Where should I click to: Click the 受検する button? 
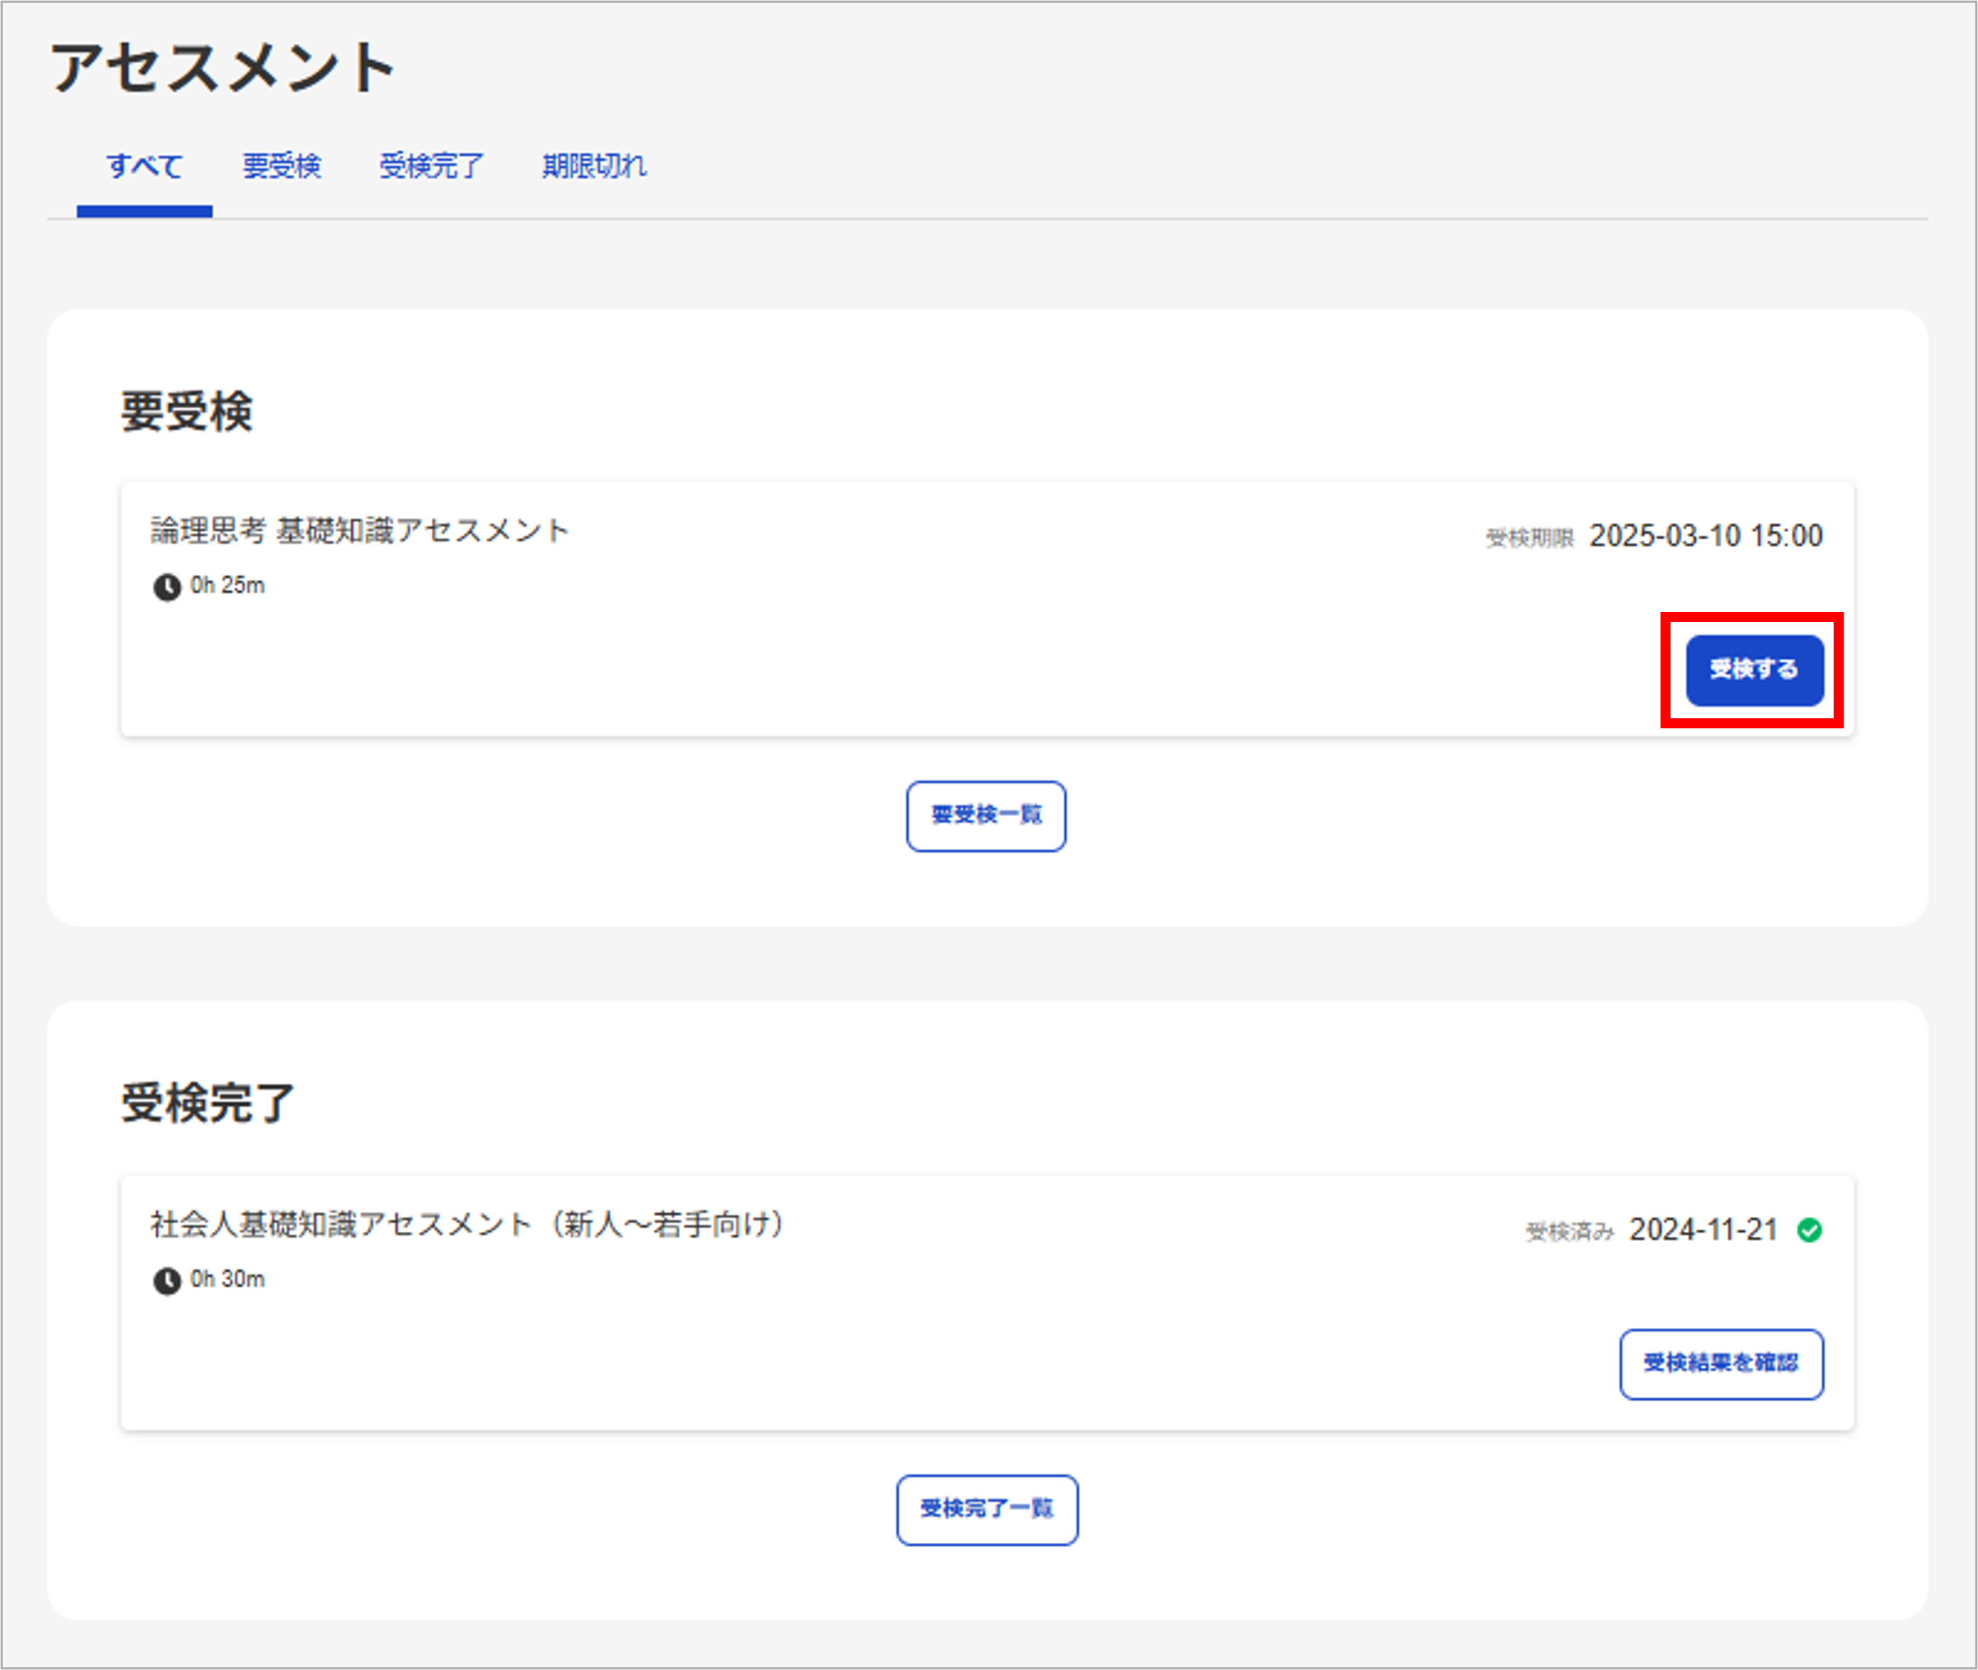[x=1754, y=670]
